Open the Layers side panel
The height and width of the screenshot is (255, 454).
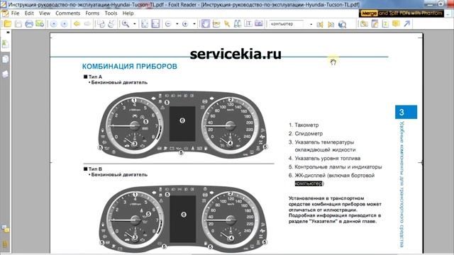click(x=5, y=74)
